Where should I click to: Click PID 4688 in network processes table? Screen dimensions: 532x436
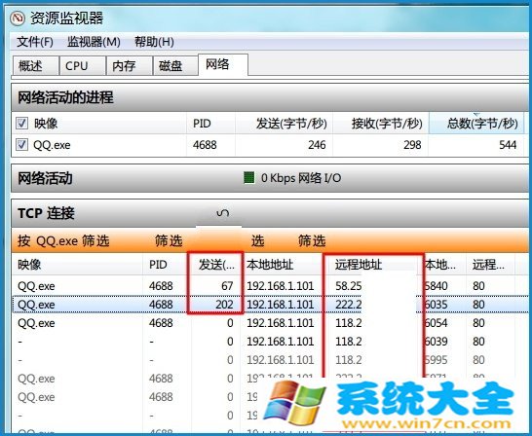(x=205, y=145)
